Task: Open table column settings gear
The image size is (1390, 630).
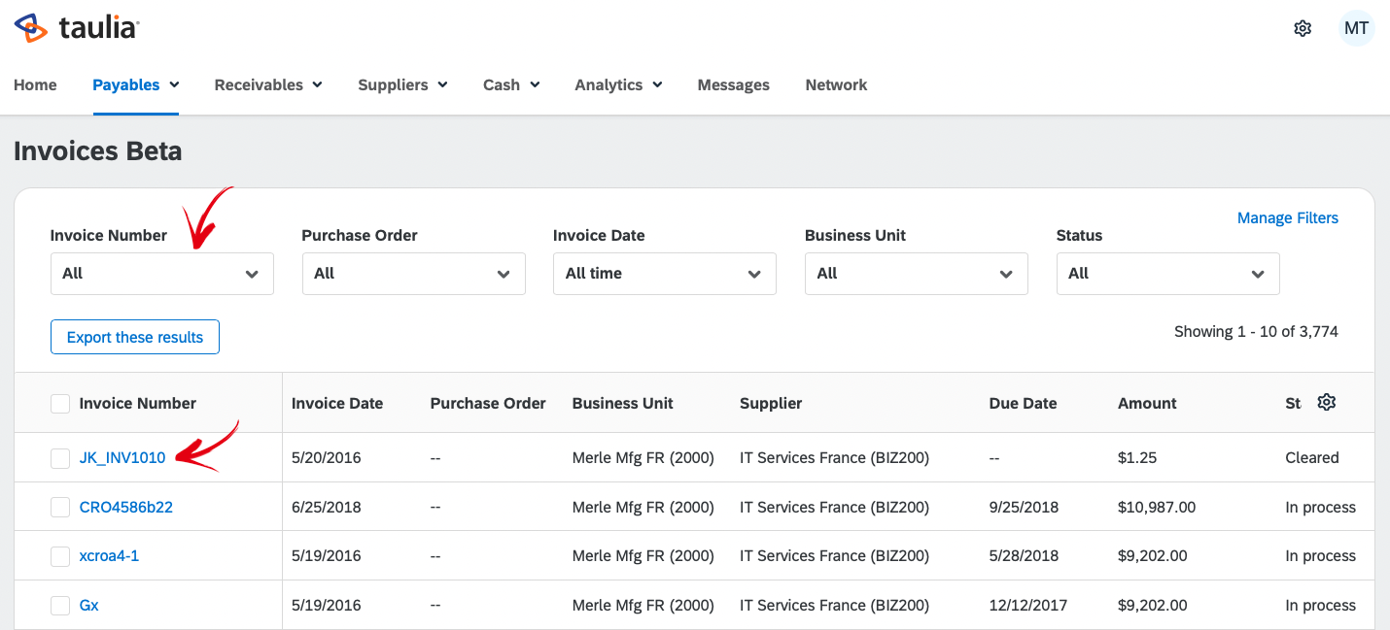Action: coord(1326,402)
